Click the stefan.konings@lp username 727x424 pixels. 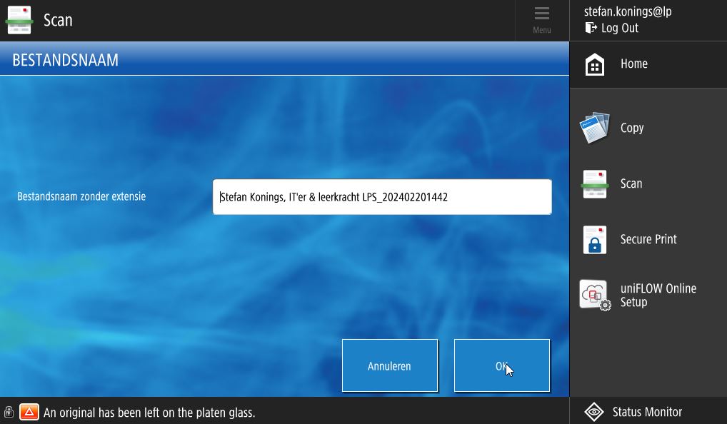coord(627,11)
